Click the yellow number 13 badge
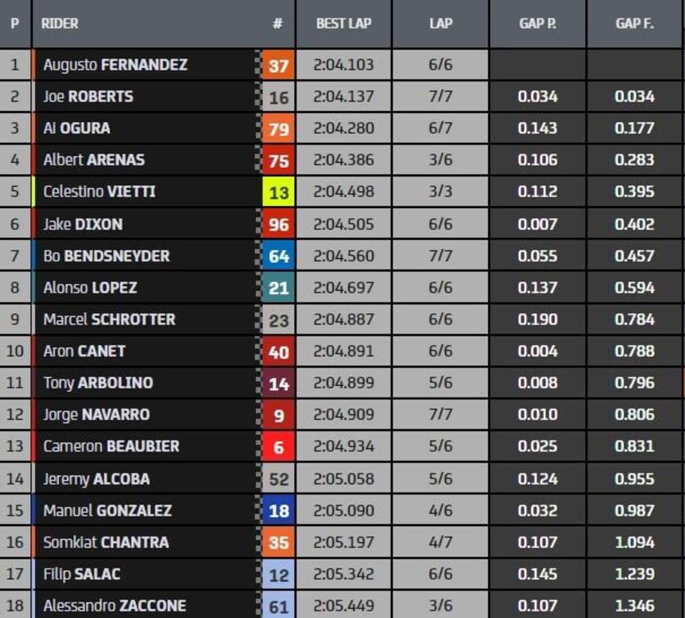685x618 pixels. pos(278,192)
